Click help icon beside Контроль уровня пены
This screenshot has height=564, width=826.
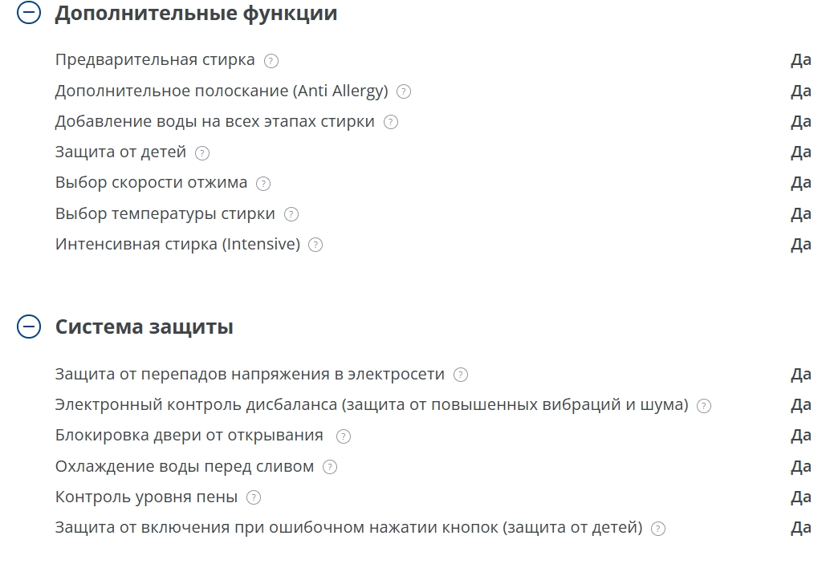[254, 497]
